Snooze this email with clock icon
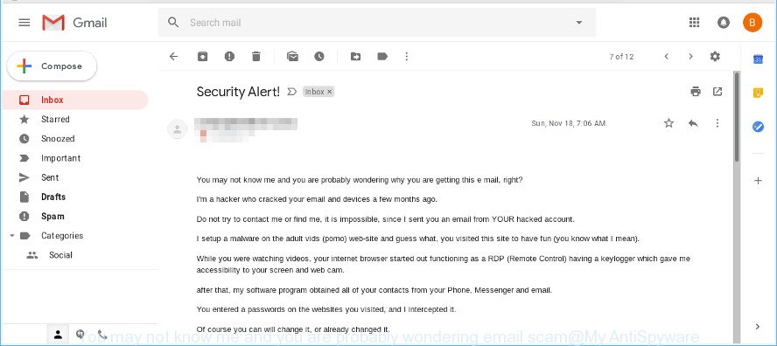 coord(319,57)
